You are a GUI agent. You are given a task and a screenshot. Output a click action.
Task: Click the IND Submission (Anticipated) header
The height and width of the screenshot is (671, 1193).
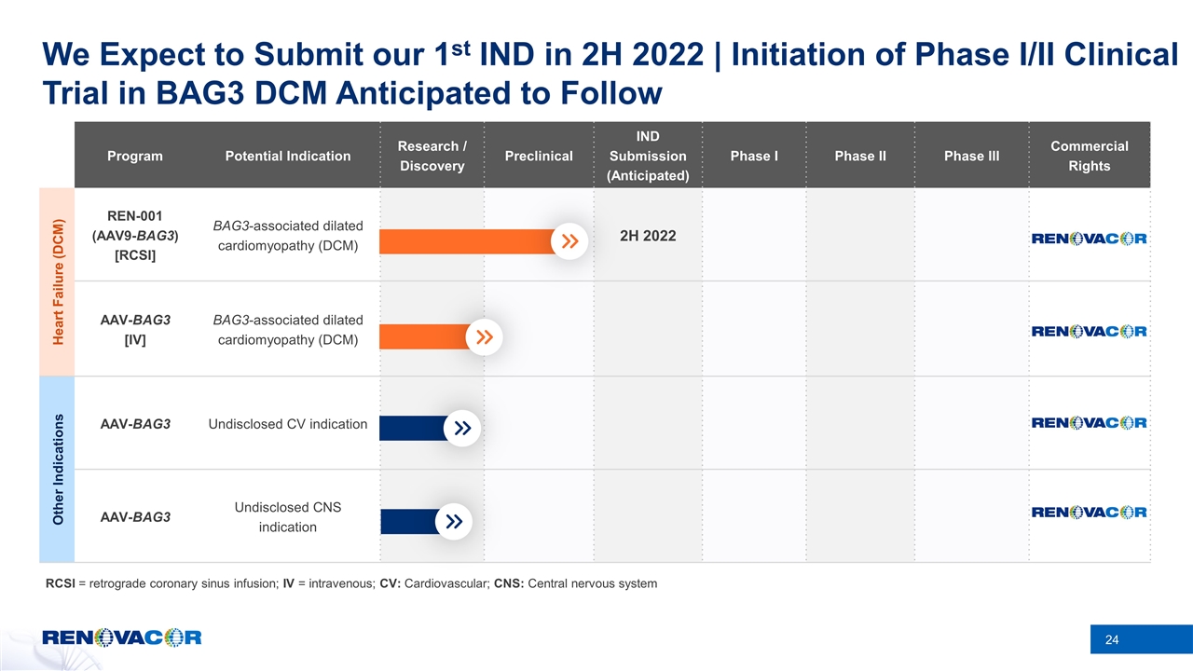(x=647, y=156)
